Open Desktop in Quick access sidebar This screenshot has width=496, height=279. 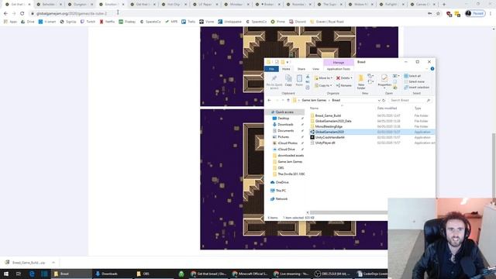283,119
